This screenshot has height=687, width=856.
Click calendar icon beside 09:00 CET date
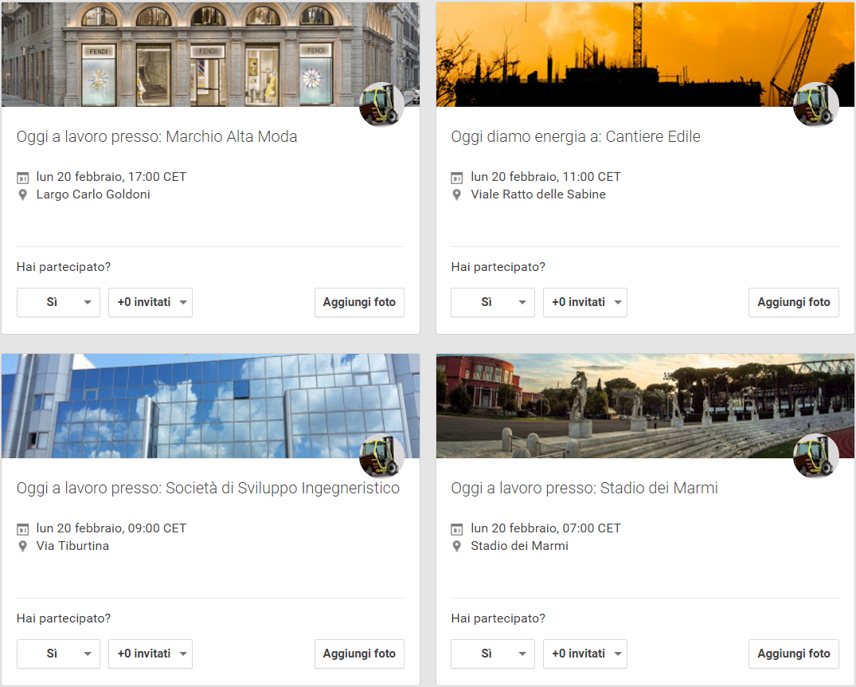(x=23, y=529)
